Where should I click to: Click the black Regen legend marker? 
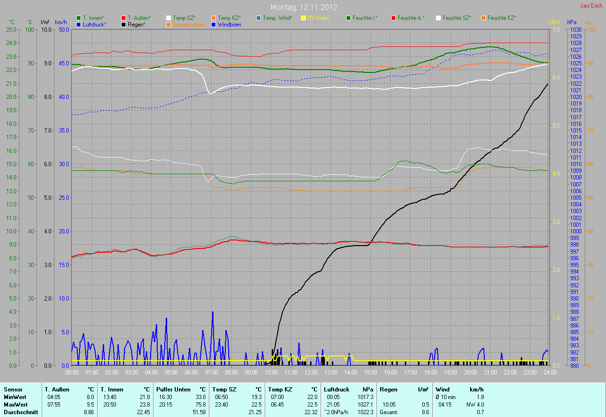click(x=124, y=24)
